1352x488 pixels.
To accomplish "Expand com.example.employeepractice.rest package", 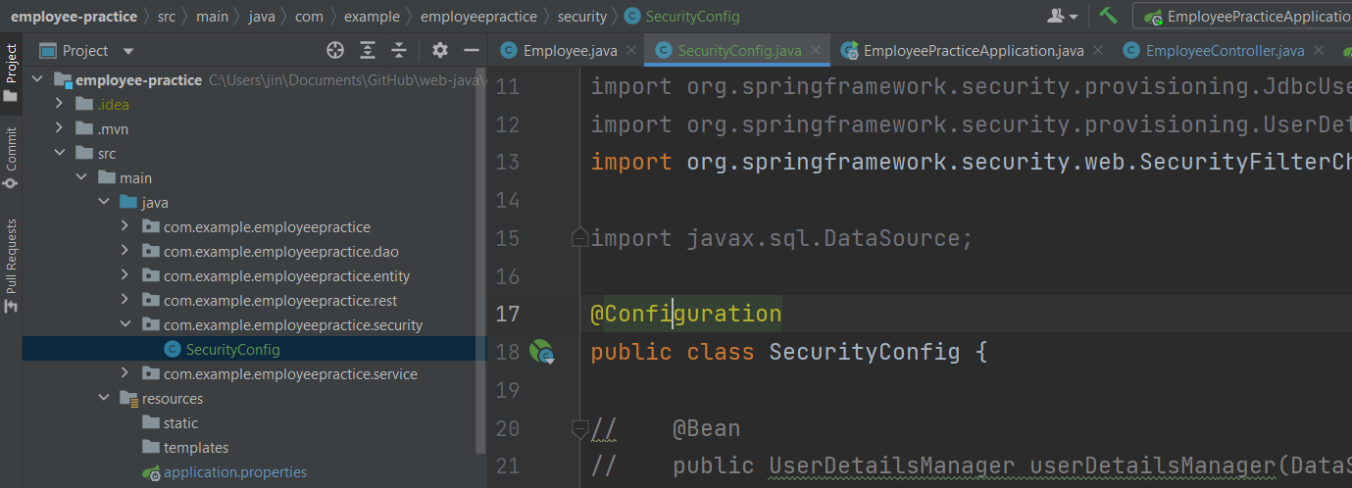I will coord(125,301).
